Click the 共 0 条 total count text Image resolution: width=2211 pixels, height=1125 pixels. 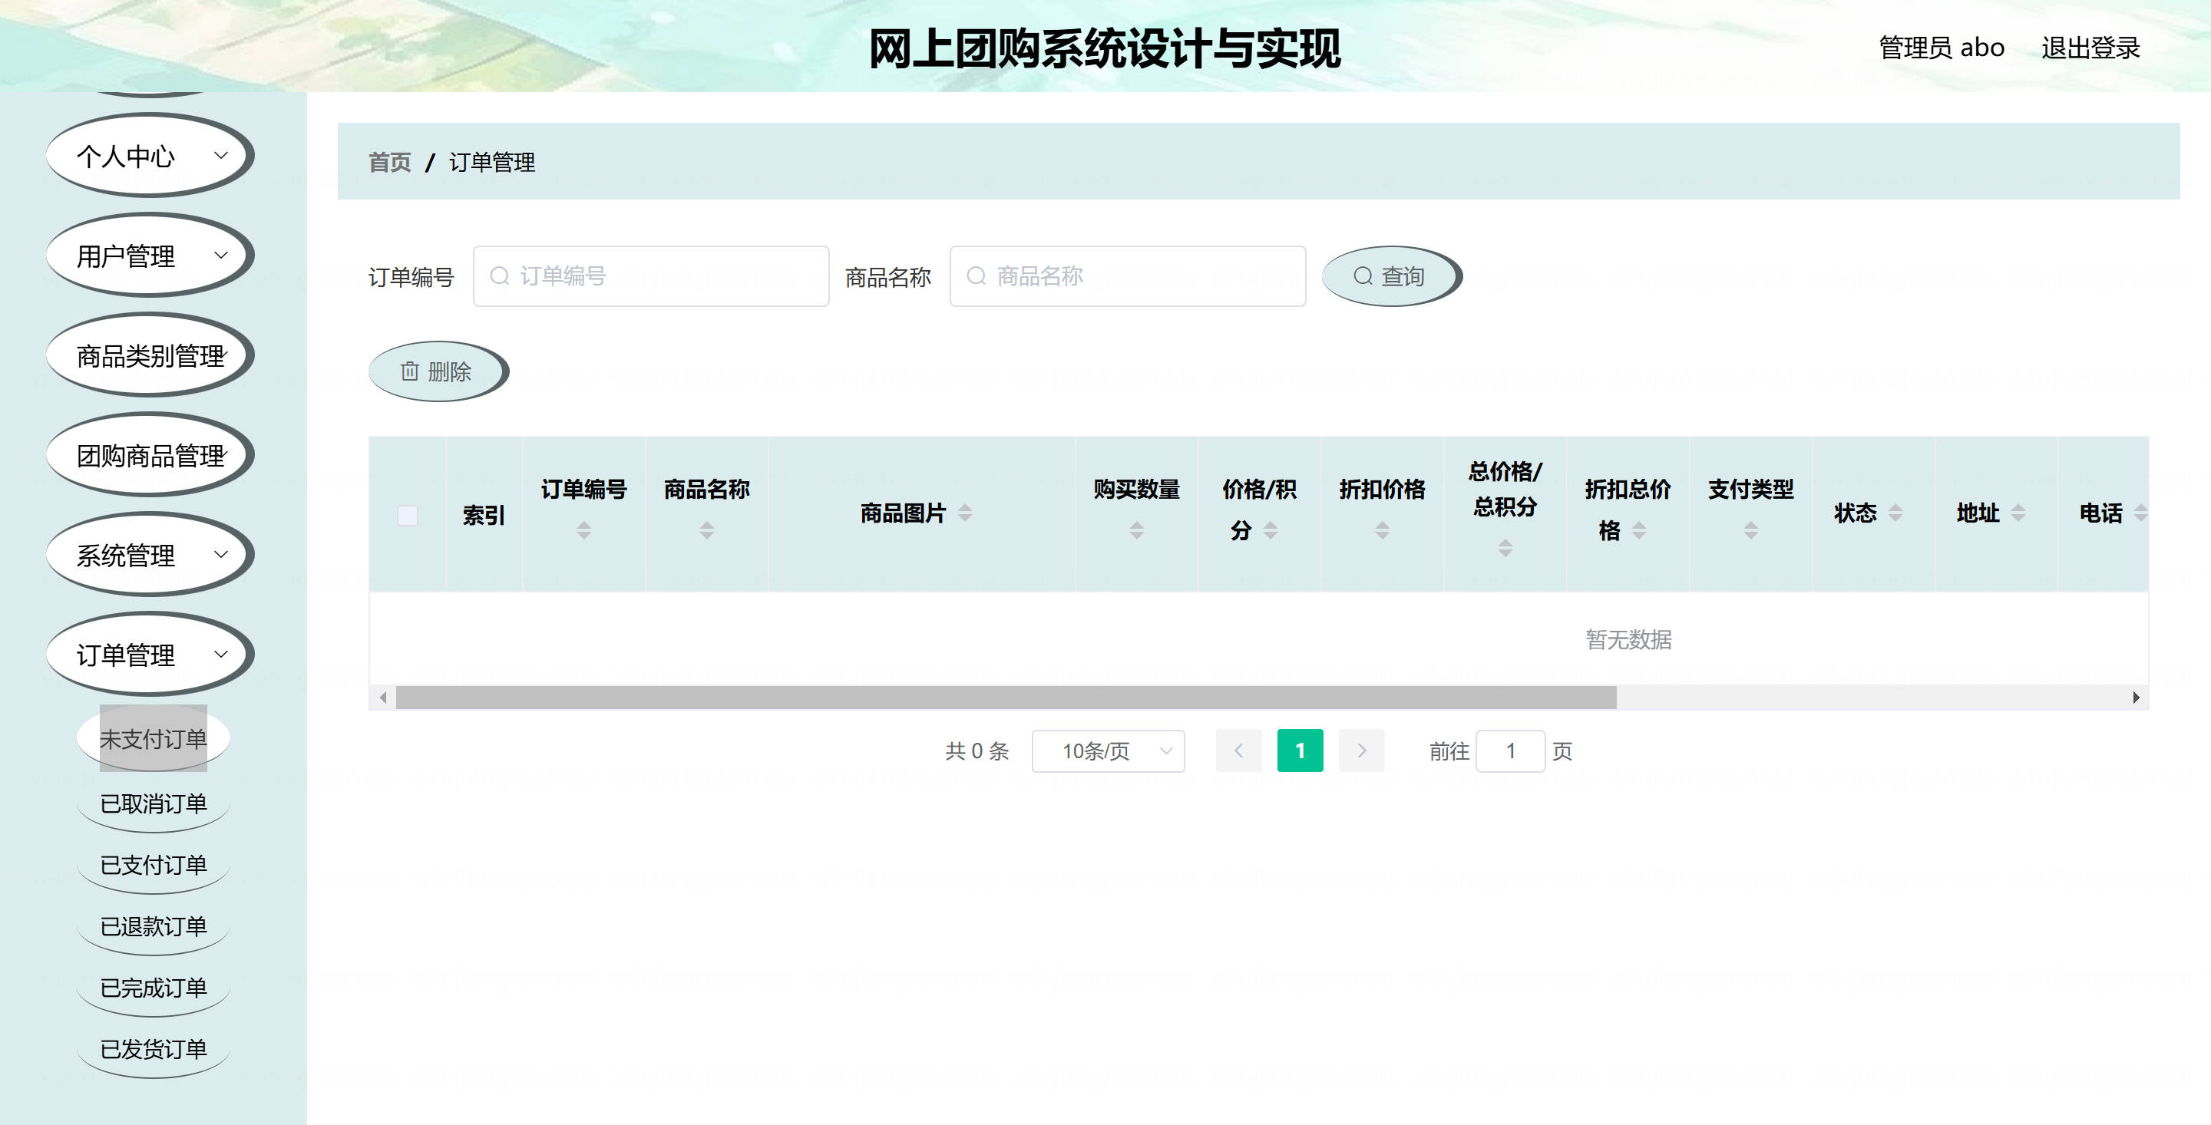click(x=977, y=751)
